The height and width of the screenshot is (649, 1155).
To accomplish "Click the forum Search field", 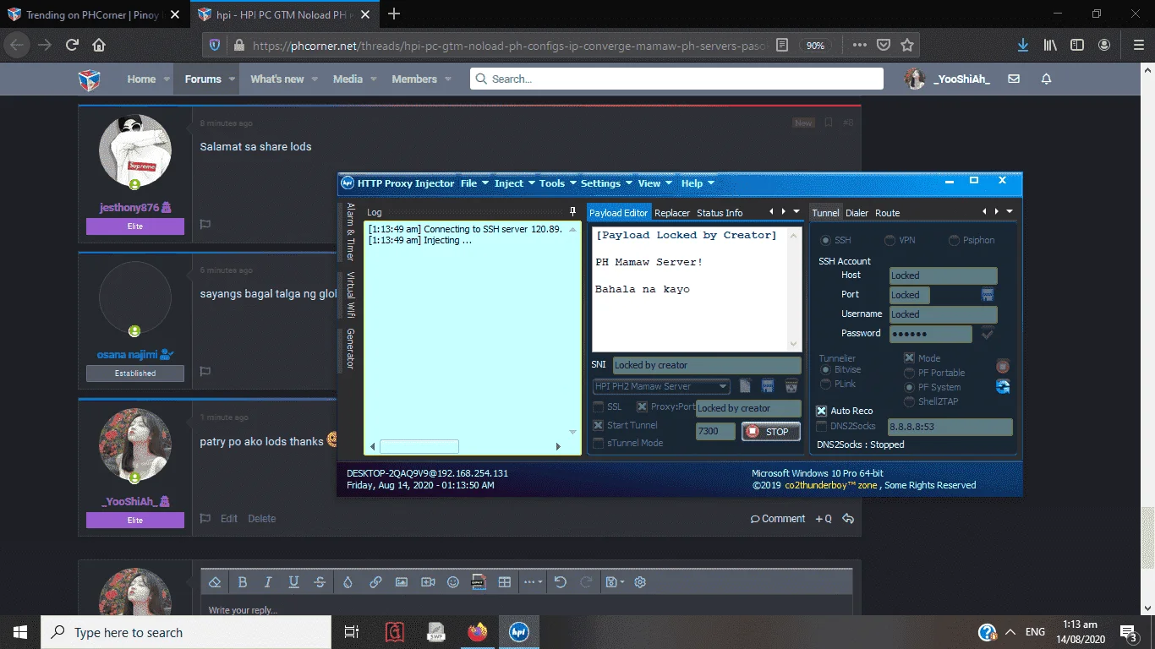I will point(676,79).
